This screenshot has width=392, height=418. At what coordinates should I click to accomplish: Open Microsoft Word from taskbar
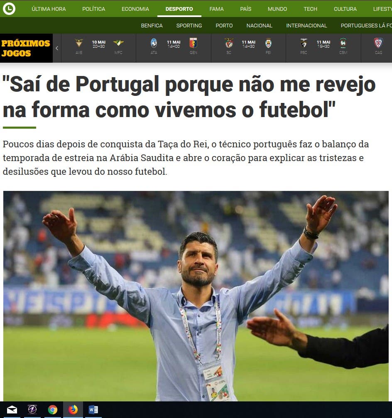point(93,409)
